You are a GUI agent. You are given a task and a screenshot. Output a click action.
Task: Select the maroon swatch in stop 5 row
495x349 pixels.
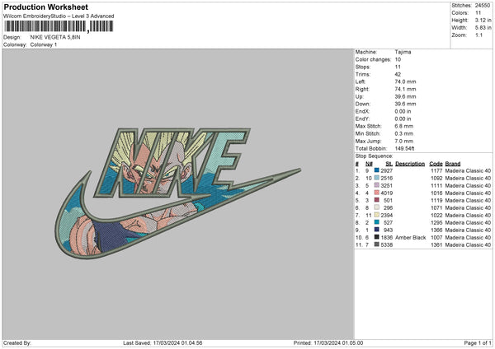pos(377,200)
